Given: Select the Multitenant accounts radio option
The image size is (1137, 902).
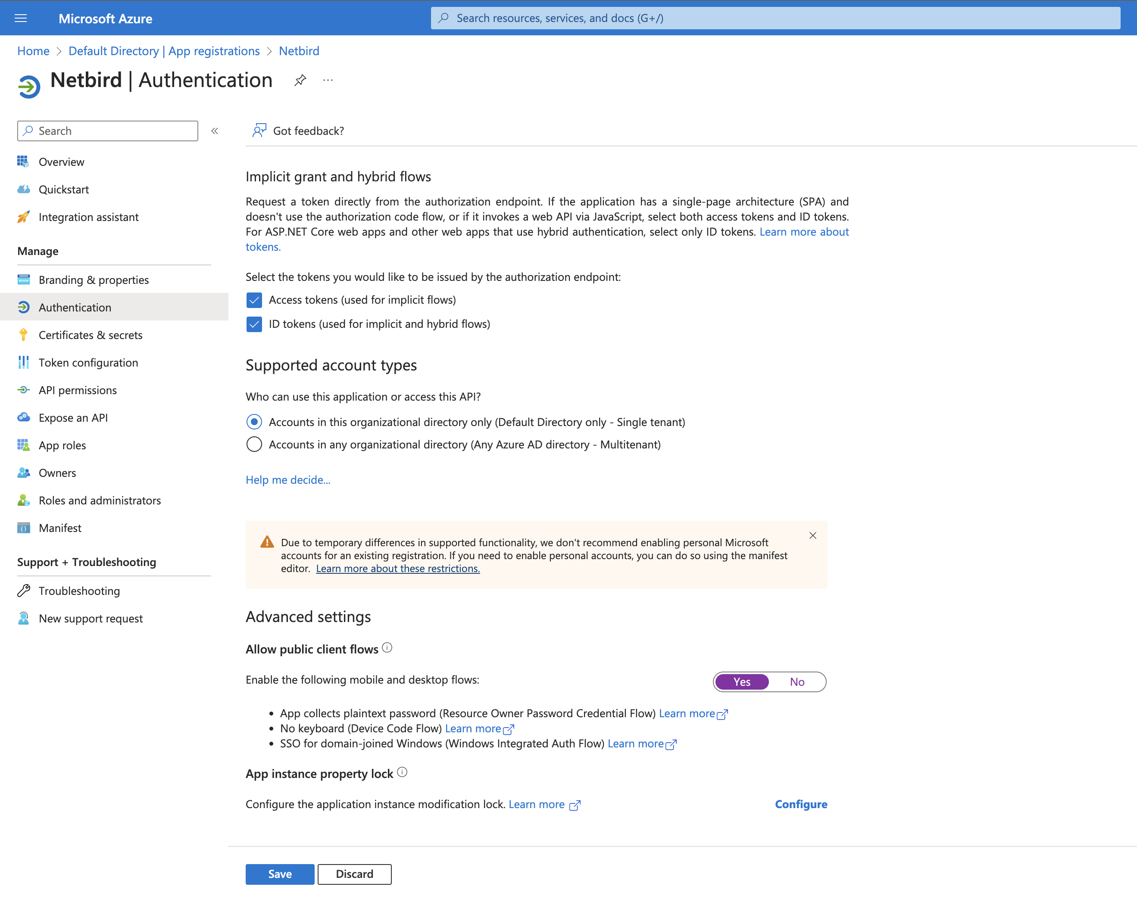Looking at the screenshot, I should point(254,445).
